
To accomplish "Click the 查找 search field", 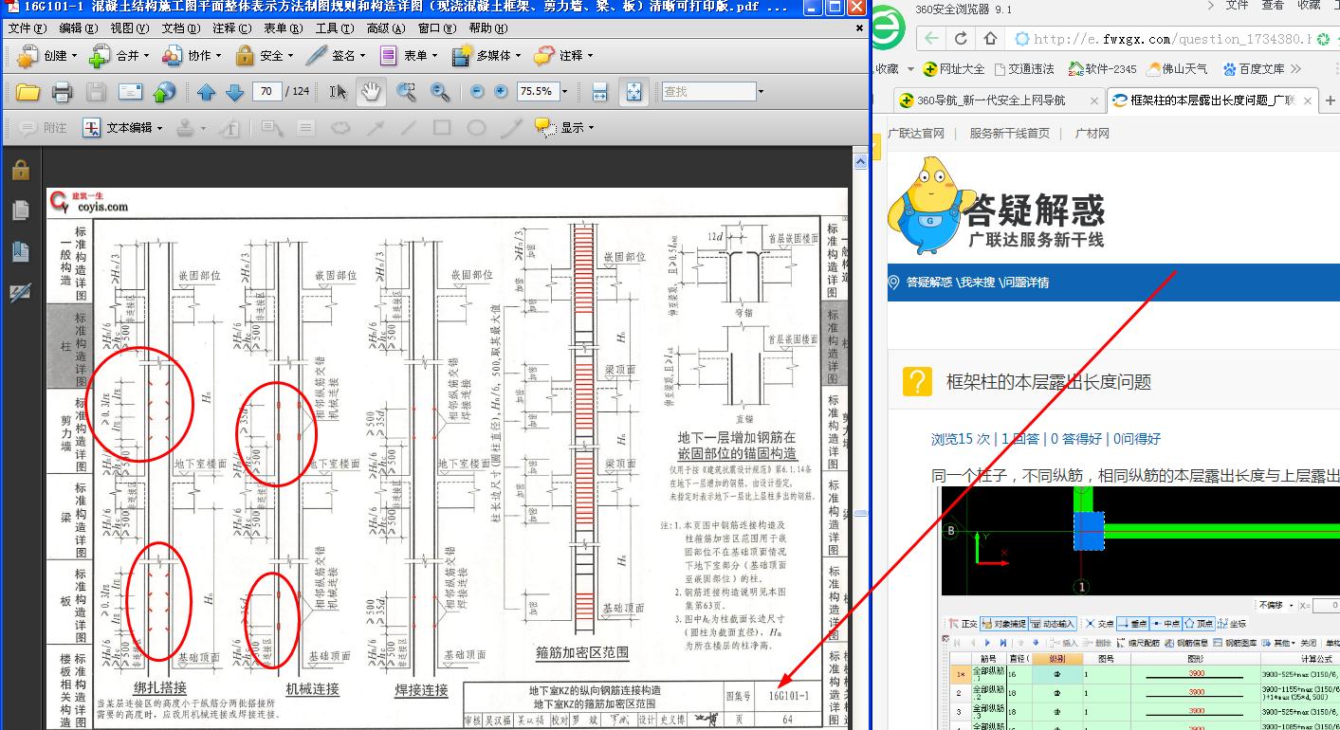I will pos(708,92).
